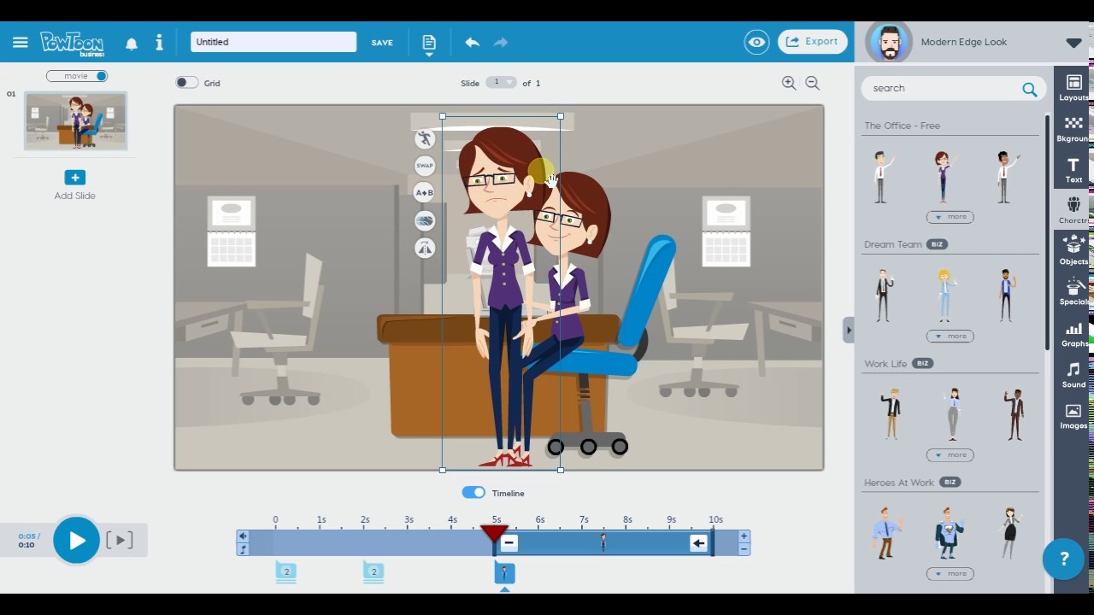
Task: Open the Images panel
Action: (1073, 415)
